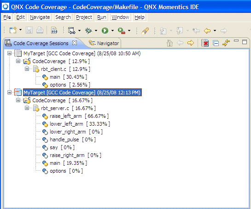Open the Search menu
251x209 pixels.
(x=63, y=17)
